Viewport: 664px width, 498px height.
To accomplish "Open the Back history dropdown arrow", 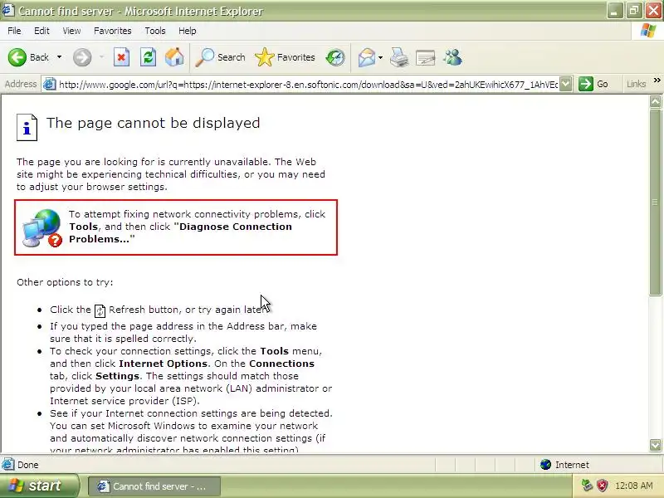I will click(59, 57).
